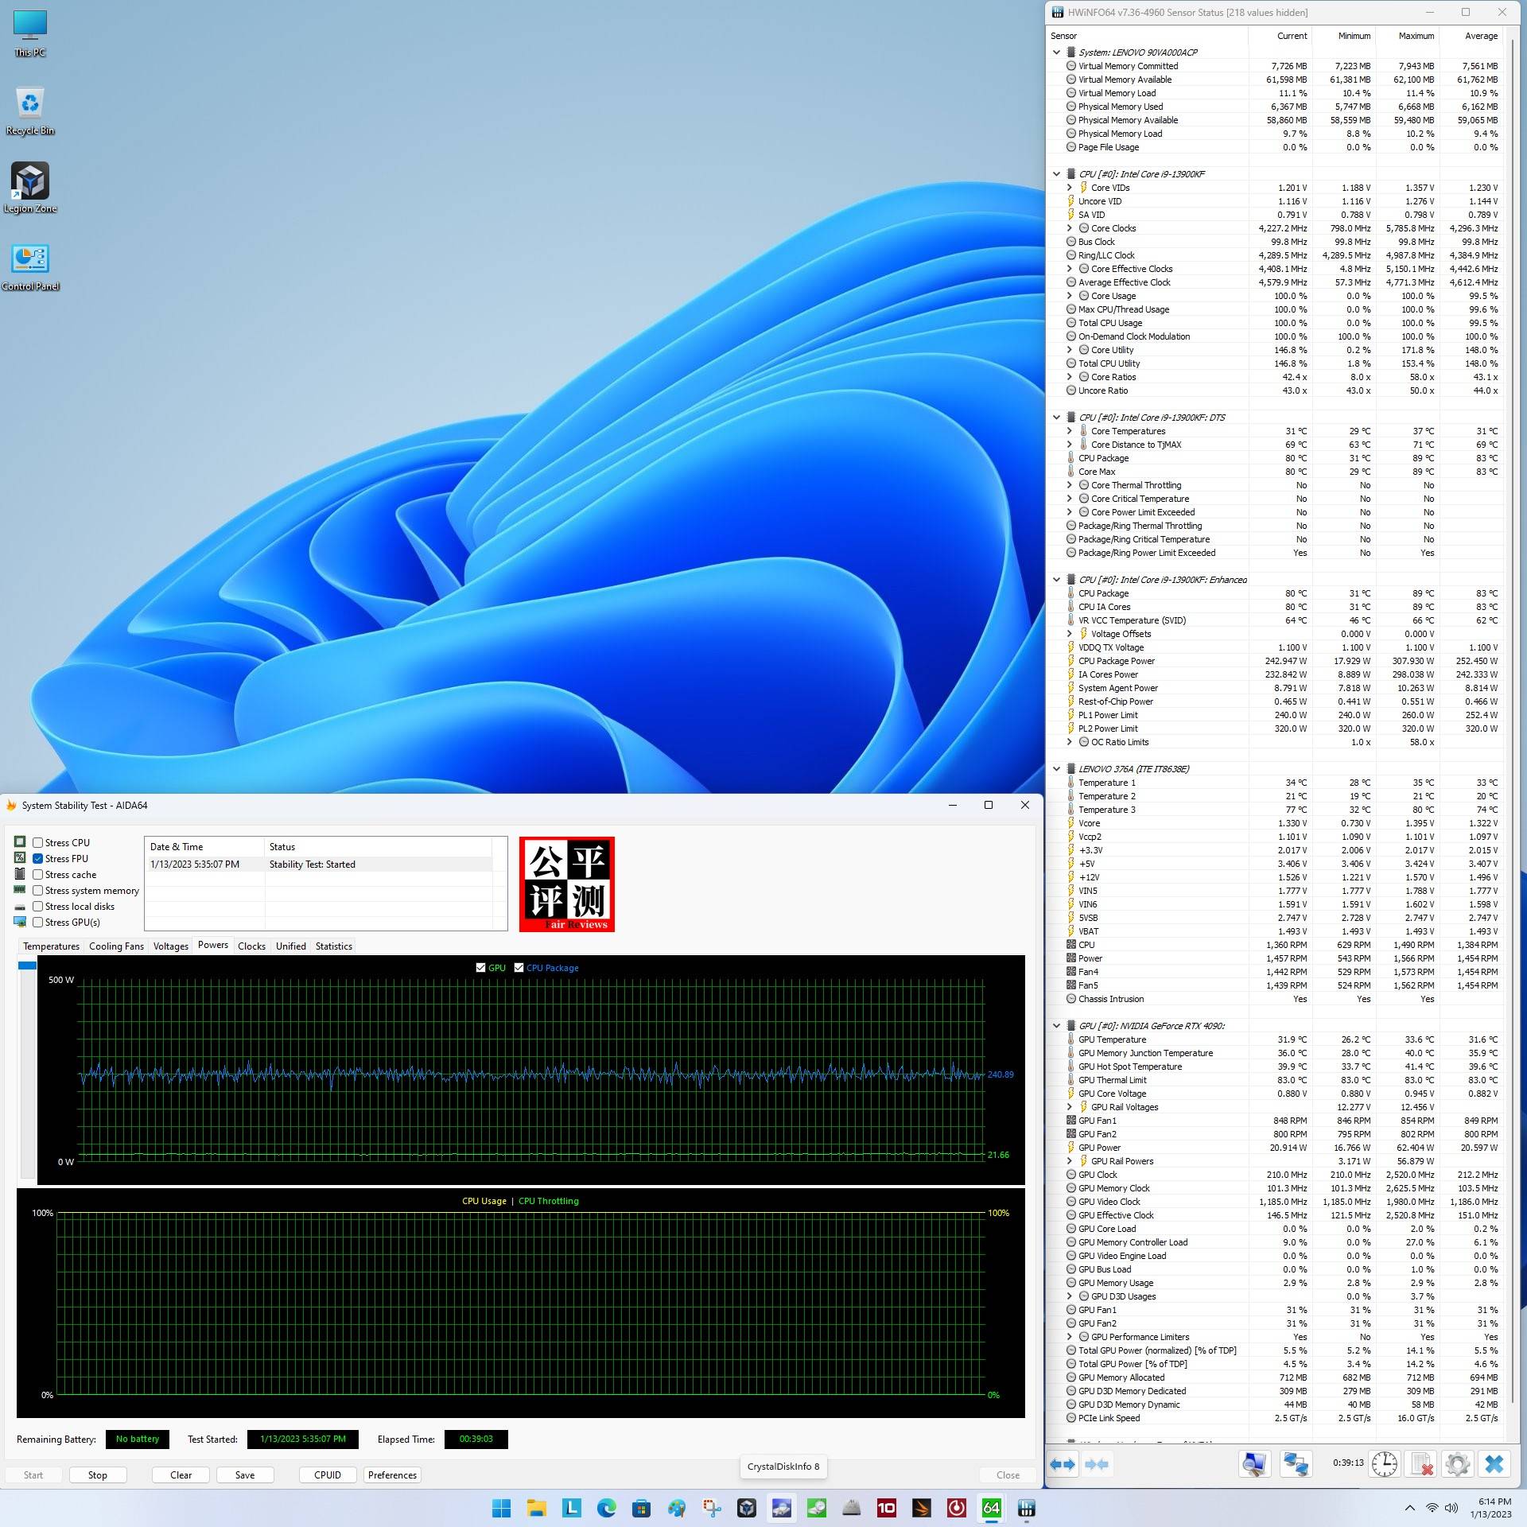Click Windows Start button on taskbar
This screenshot has height=1527, width=1527.
point(502,1508)
